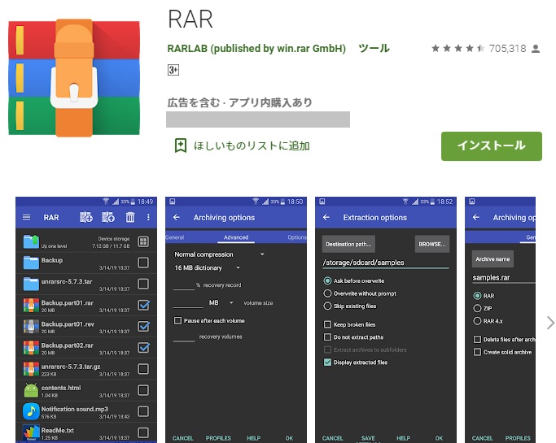
Task: Click the wishlist bookmark icon
Action: tap(181, 145)
